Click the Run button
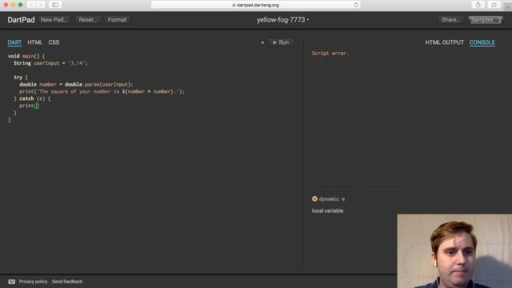512x288 pixels. [281, 42]
